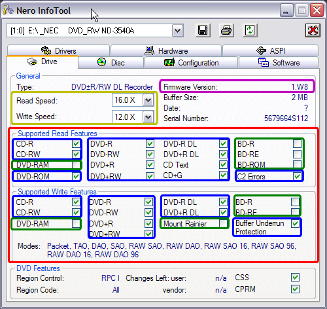The height and width of the screenshot is (309, 327).
Task: Click firmware version value 1.W8
Action: [x=300, y=87]
